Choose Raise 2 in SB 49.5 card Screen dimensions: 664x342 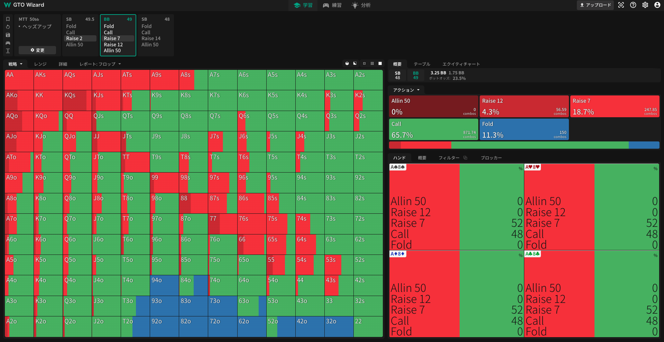(80, 38)
